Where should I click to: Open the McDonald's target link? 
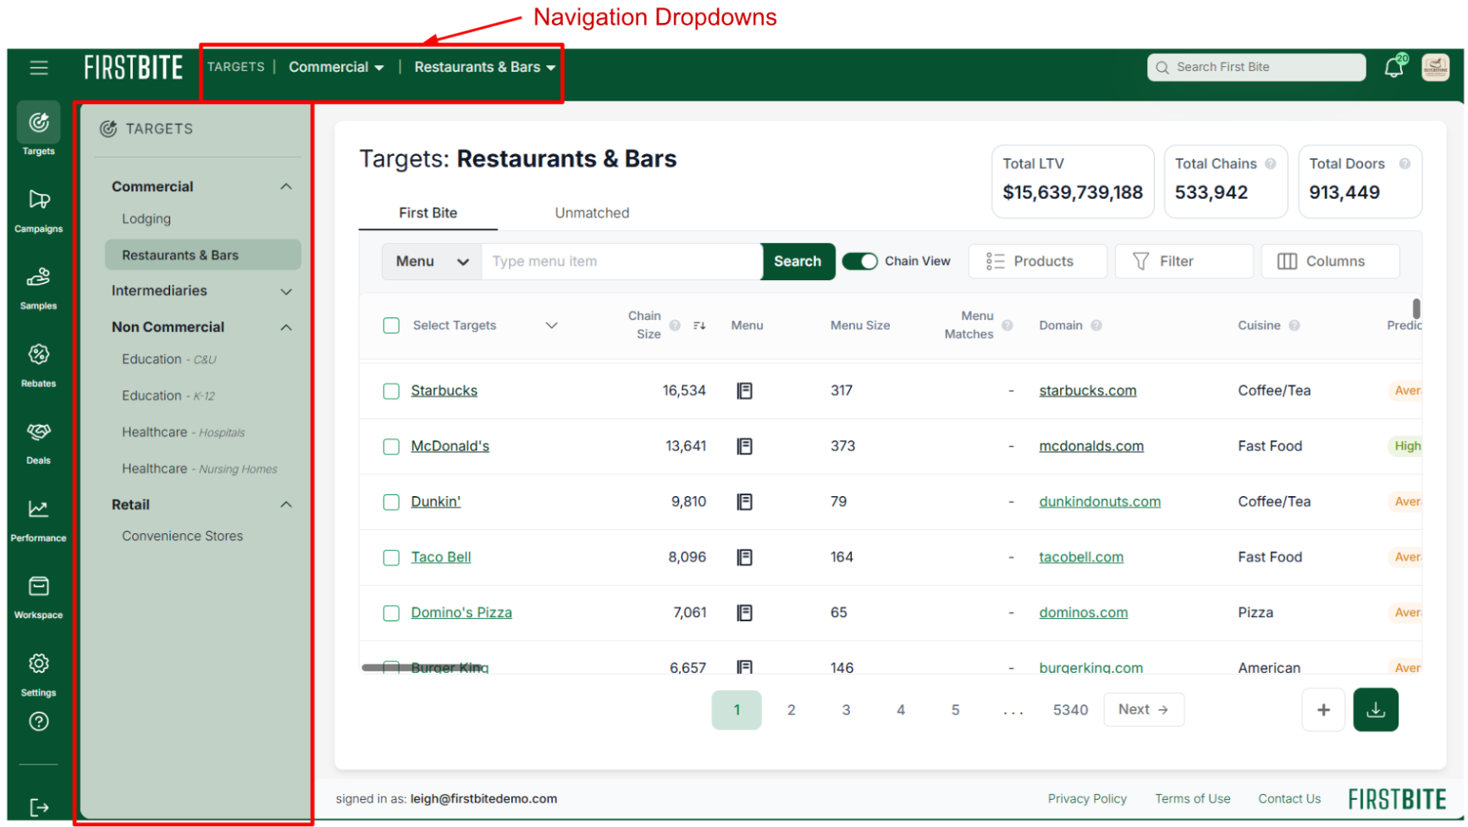pos(450,447)
